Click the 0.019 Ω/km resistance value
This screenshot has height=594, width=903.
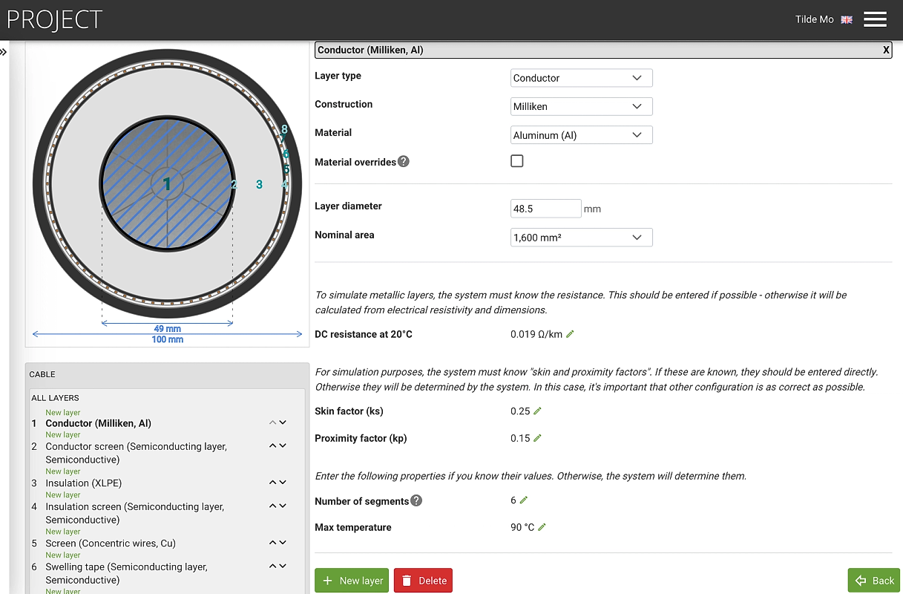coord(536,334)
